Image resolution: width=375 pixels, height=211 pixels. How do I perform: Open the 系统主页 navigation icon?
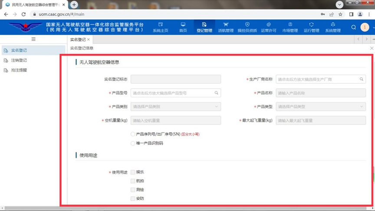pyautogui.click(x=160, y=27)
